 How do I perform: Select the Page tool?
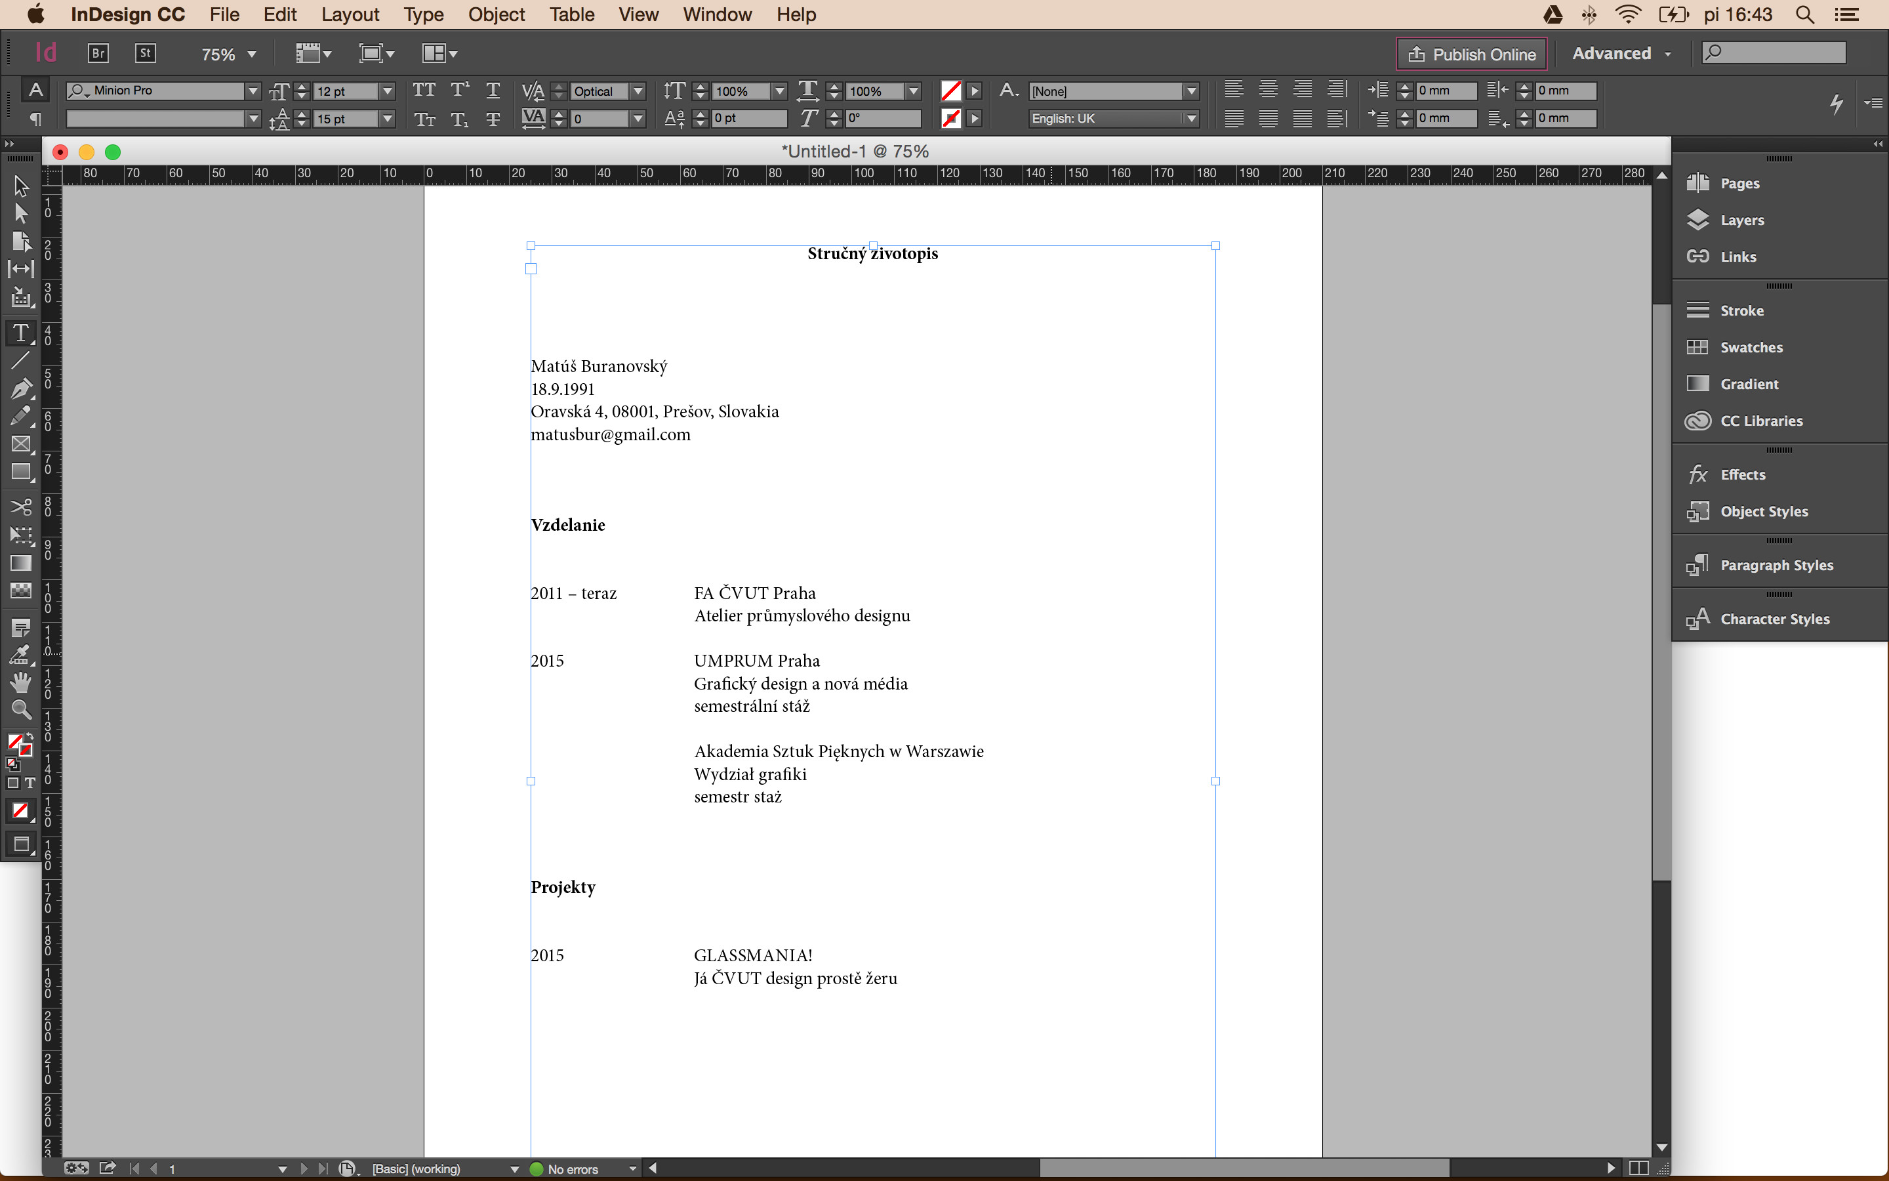(x=21, y=241)
